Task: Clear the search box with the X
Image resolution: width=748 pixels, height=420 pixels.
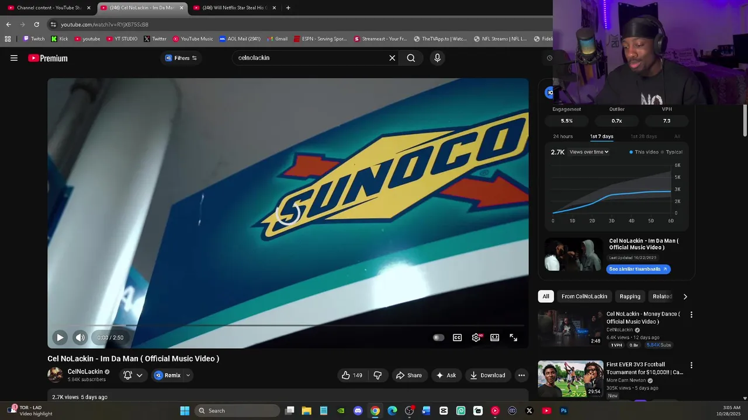Action: pyautogui.click(x=392, y=58)
